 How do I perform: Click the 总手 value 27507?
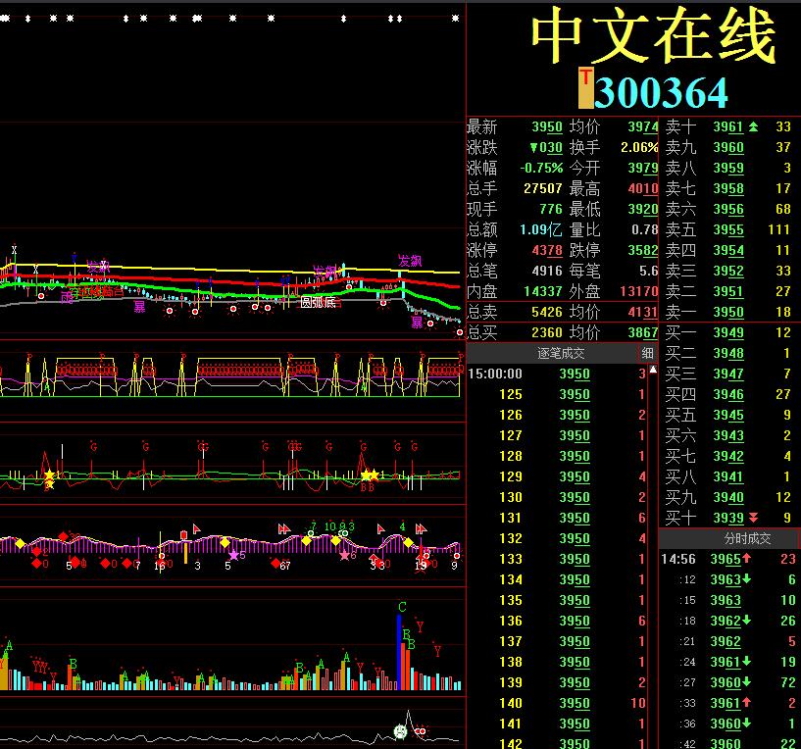coord(543,188)
